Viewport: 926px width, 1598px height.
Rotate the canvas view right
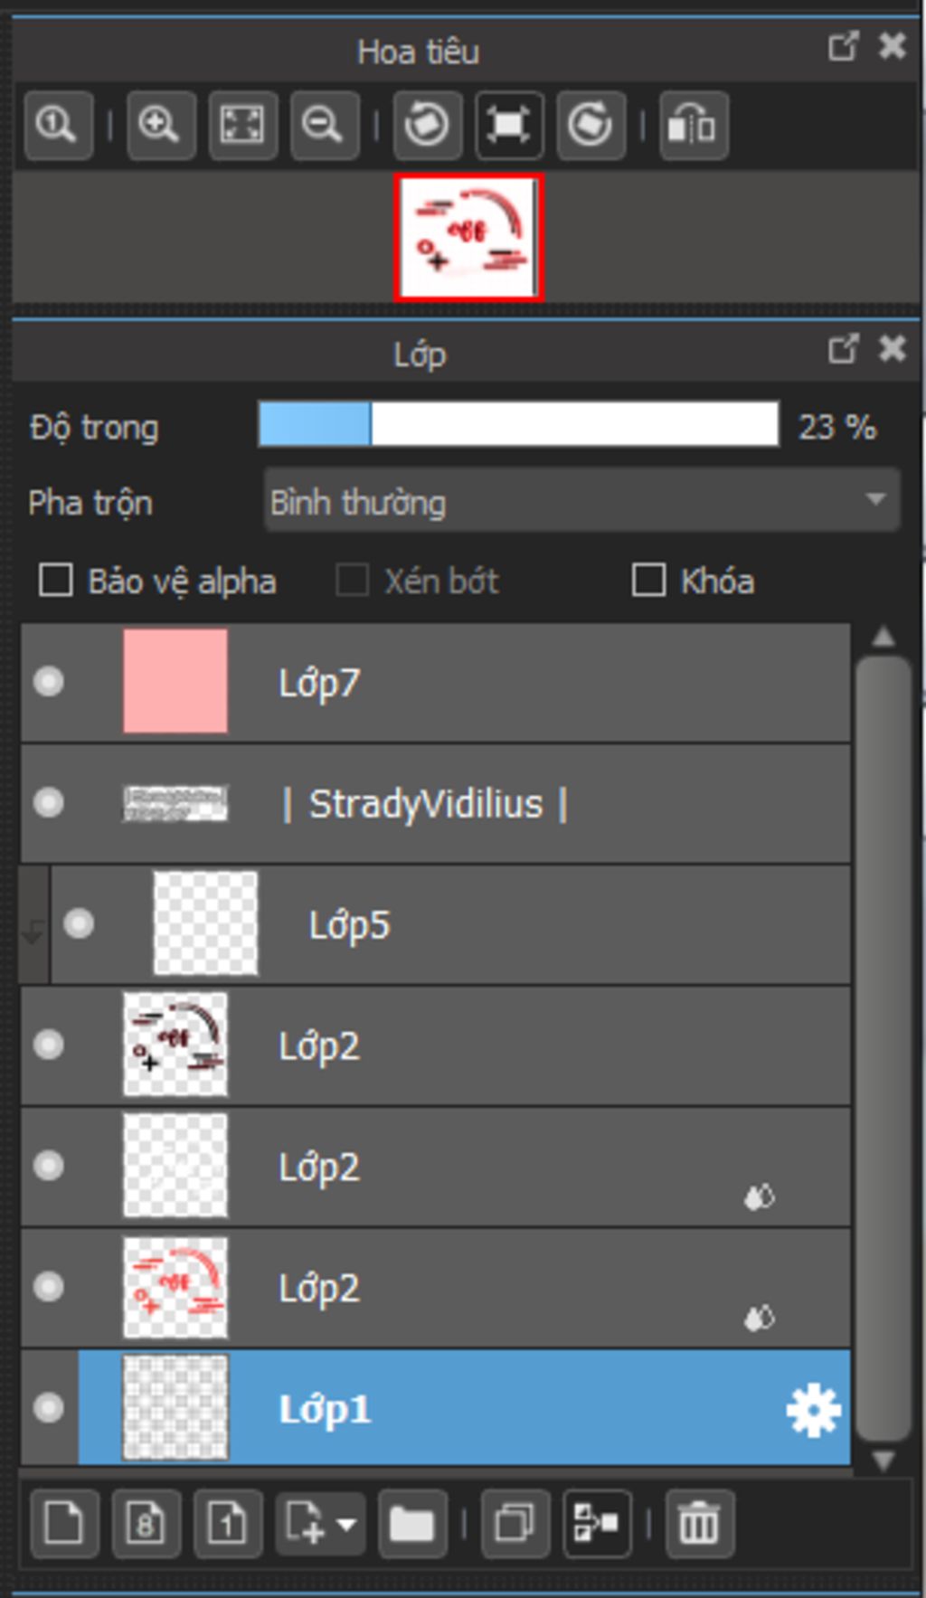tap(591, 125)
